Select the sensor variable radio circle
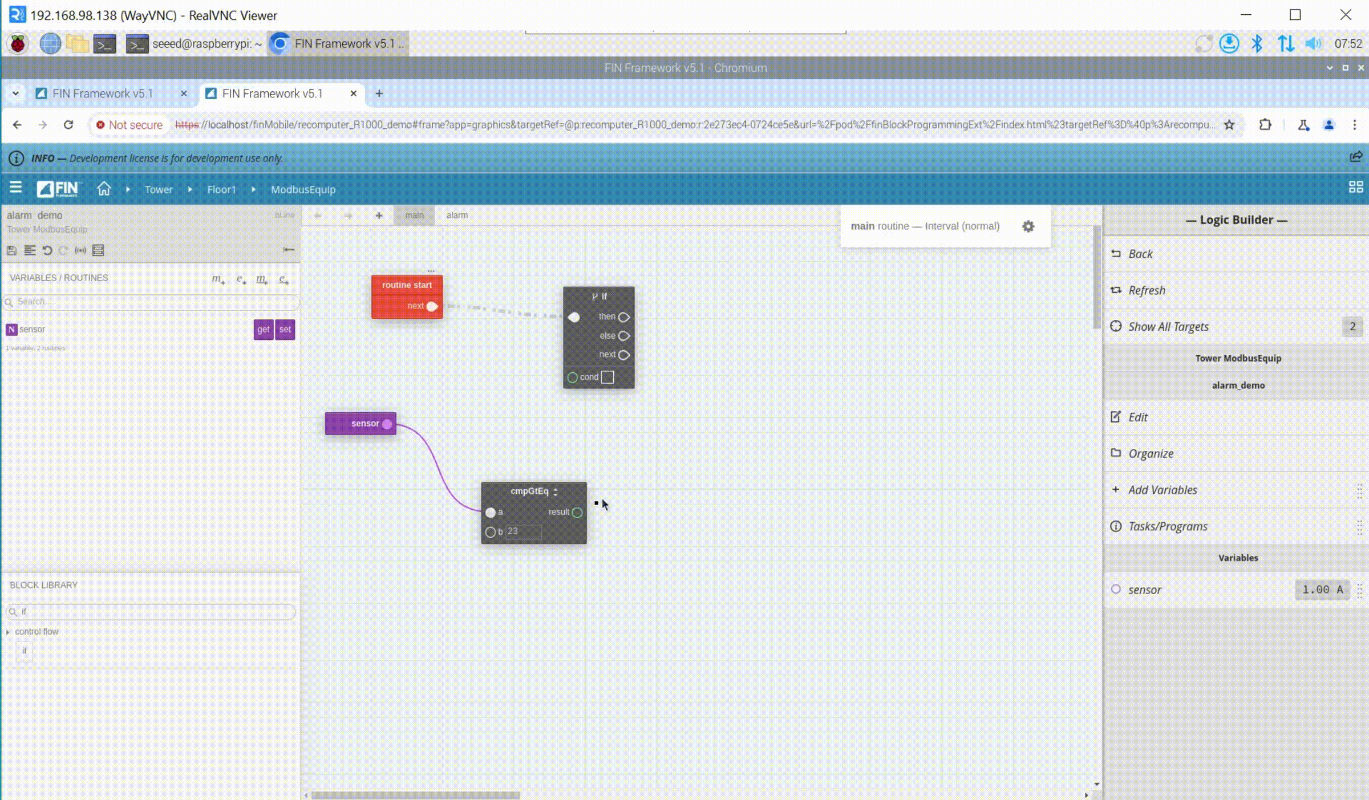Viewport: 1369px width, 800px height. (1116, 589)
